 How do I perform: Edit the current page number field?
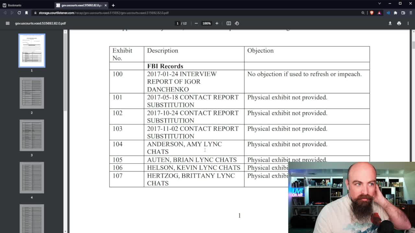coord(177,23)
